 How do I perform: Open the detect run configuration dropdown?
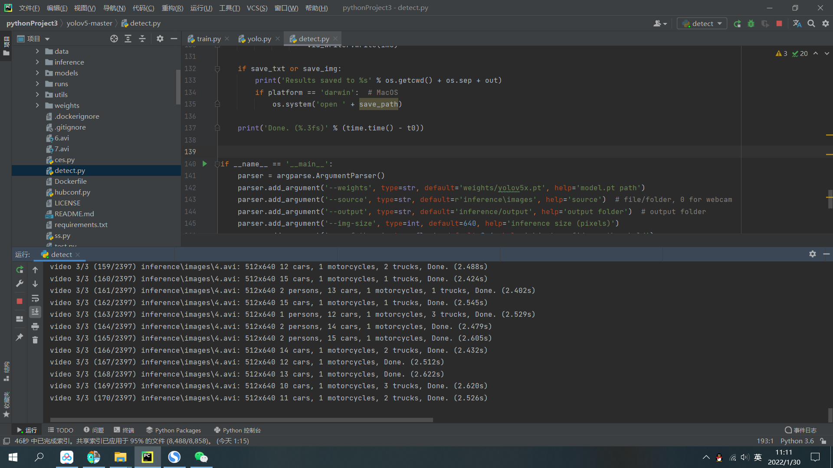click(x=702, y=24)
